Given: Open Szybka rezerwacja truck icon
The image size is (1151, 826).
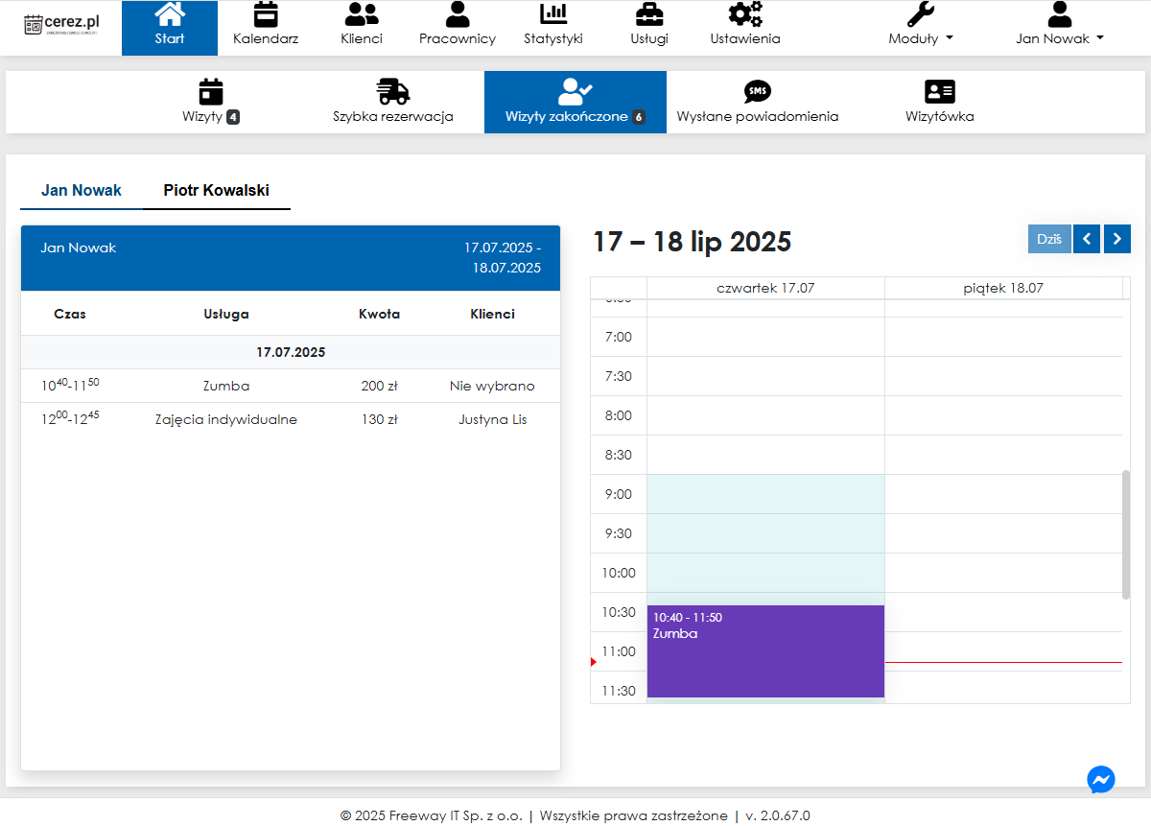Looking at the screenshot, I should [393, 92].
